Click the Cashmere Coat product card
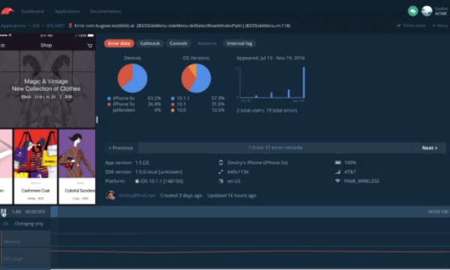 [x=35, y=166]
